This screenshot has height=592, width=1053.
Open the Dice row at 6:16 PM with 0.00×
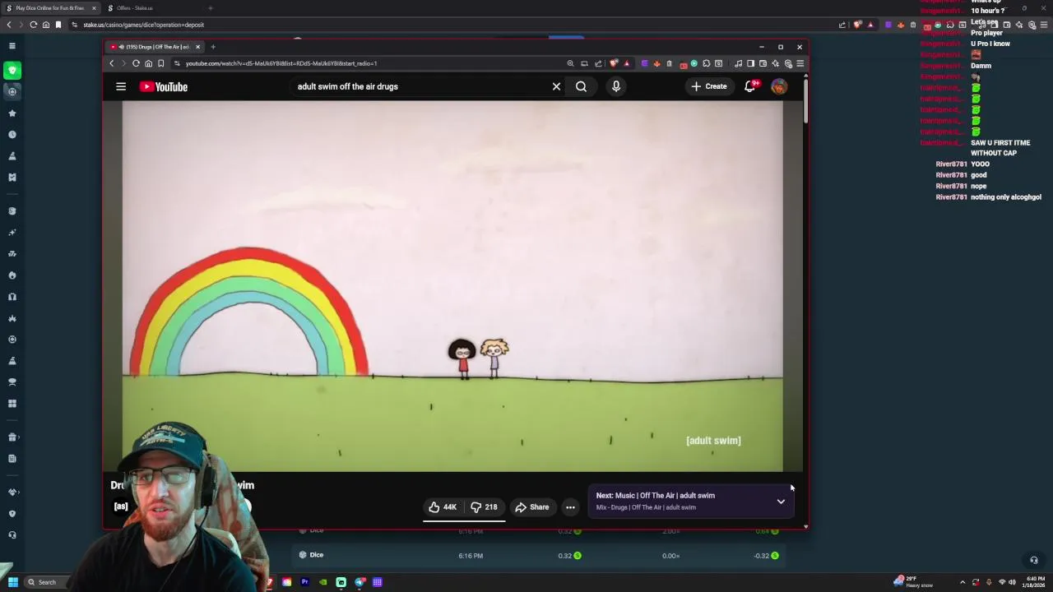click(539, 556)
